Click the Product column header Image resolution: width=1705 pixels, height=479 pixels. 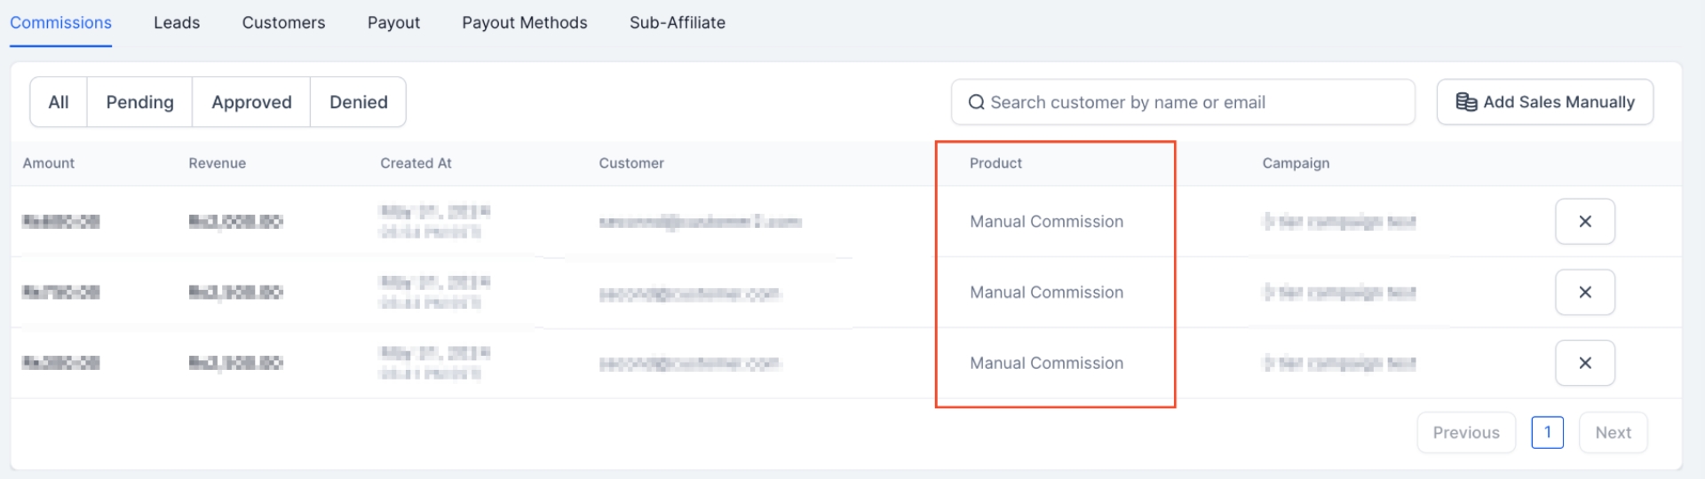click(x=995, y=163)
